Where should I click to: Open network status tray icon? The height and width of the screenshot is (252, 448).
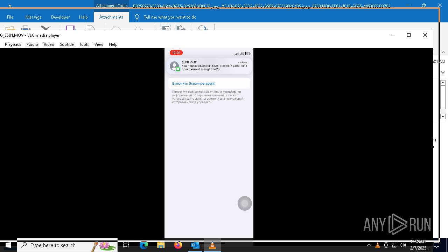[394, 245]
